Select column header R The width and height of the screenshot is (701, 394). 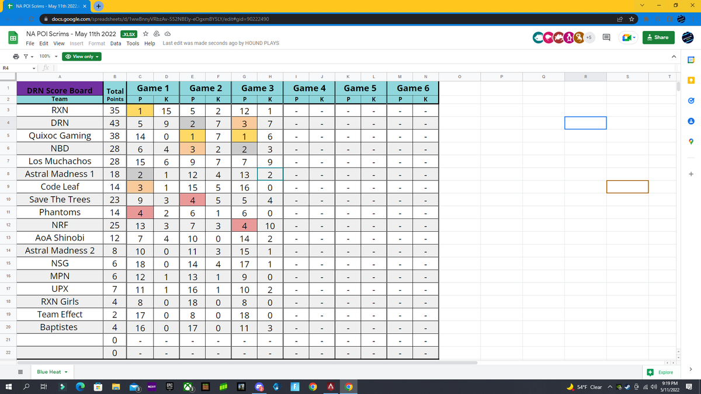(585, 76)
